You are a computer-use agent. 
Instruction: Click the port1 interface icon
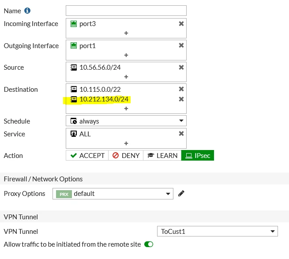point(74,45)
